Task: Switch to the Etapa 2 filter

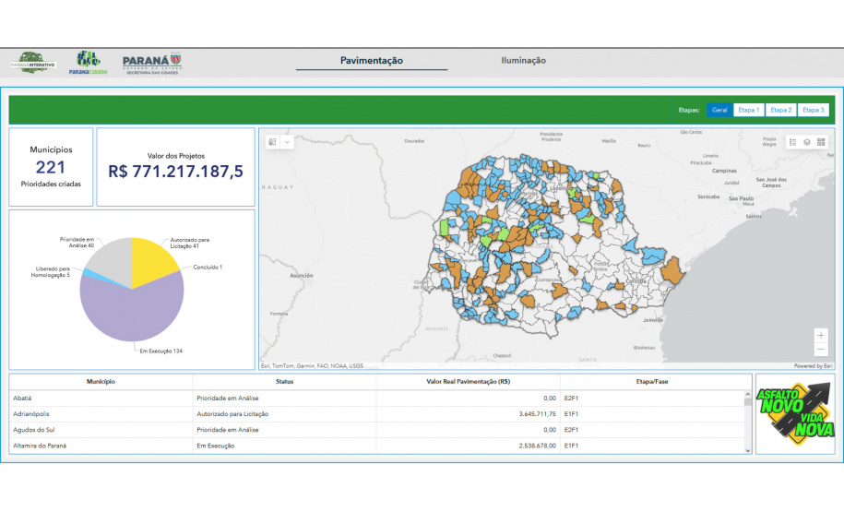Action: pyautogui.click(x=781, y=110)
